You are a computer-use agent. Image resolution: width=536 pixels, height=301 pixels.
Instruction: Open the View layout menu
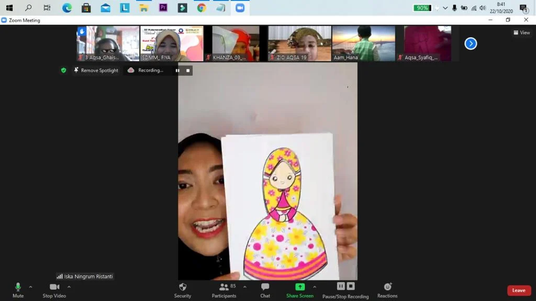pyautogui.click(x=522, y=32)
